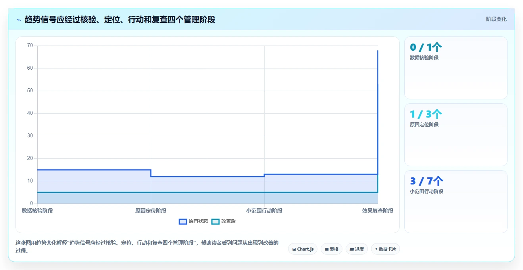
Task: Click the 数据核验阶段 x-axis label
Action: 37,211
